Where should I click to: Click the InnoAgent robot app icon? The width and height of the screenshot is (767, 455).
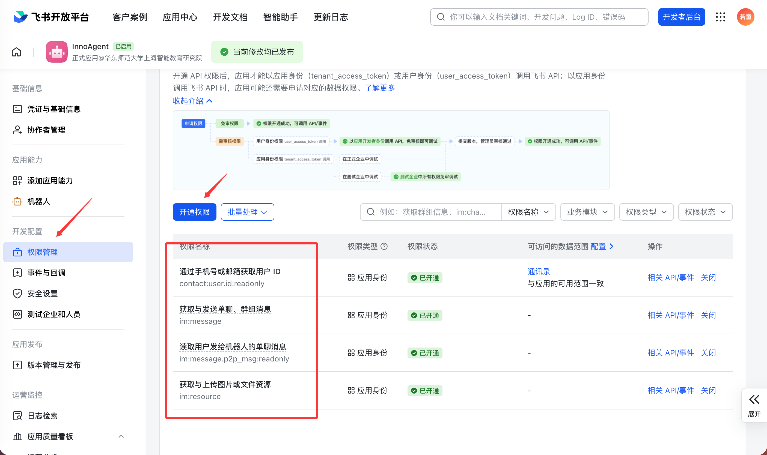pyautogui.click(x=57, y=52)
